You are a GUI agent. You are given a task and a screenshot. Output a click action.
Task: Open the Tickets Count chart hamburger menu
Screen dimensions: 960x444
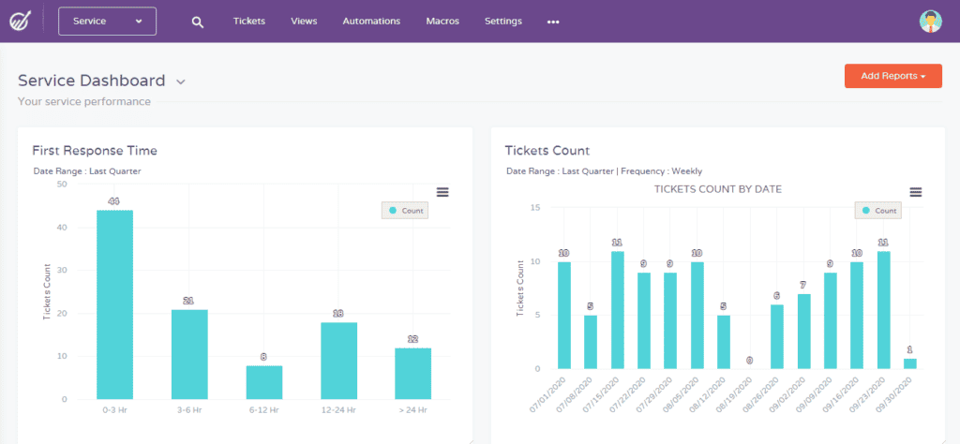point(916,192)
